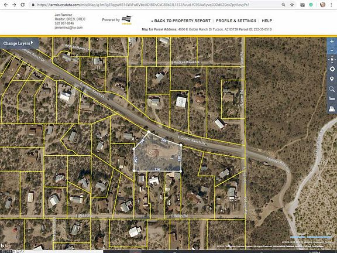Select the location pin marker tool

[x=332, y=79]
